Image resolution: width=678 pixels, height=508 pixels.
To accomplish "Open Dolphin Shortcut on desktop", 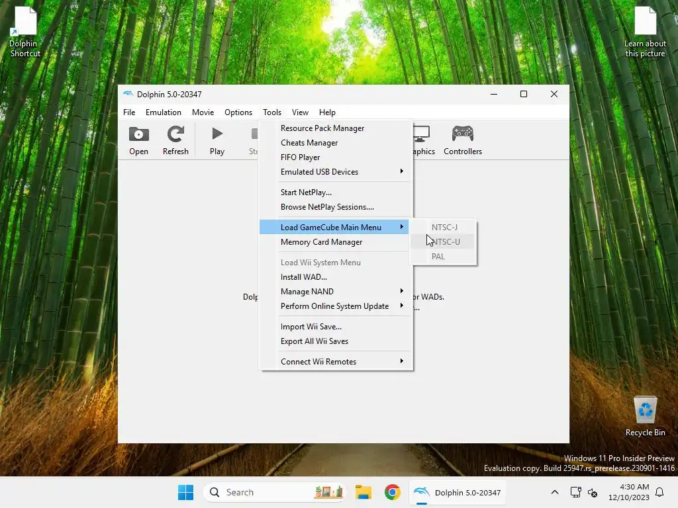I will pos(26,32).
